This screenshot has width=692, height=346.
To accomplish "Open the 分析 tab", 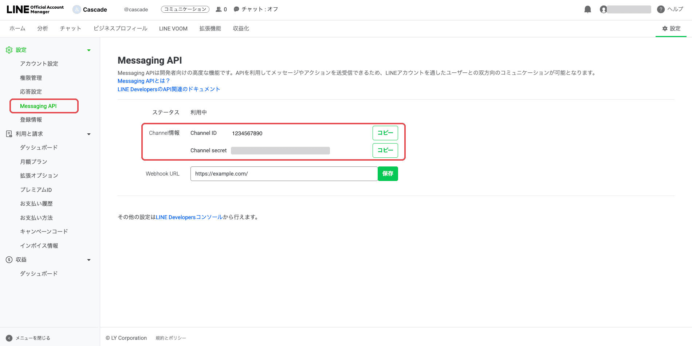I will click(x=43, y=28).
